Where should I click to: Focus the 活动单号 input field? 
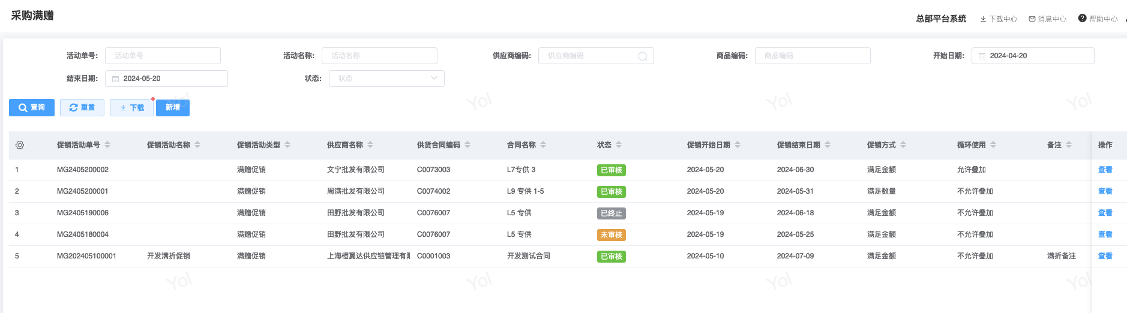coord(163,56)
